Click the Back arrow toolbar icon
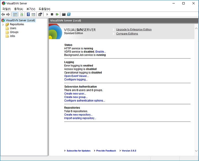199x161 pixels. tap(3, 14)
